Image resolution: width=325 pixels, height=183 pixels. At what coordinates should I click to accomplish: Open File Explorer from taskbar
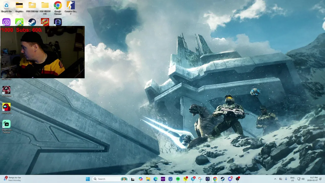click(x=148, y=179)
